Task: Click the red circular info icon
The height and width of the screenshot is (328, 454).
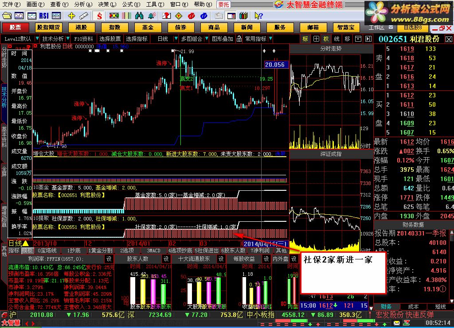Action: coord(192,15)
